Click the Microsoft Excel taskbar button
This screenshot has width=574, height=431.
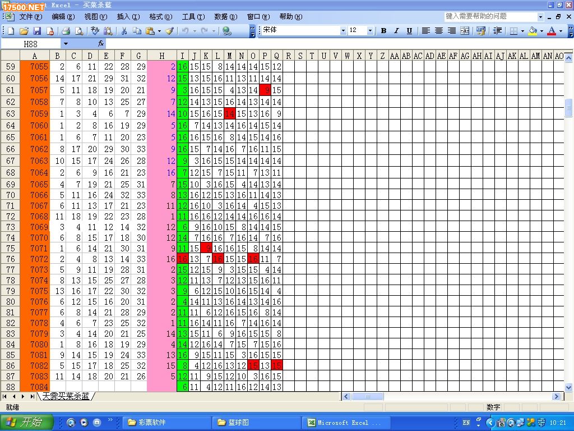tap(346, 422)
